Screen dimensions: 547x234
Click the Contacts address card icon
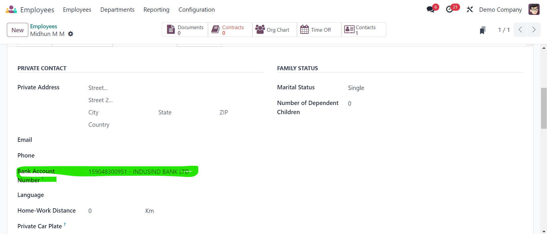point(349,29)
